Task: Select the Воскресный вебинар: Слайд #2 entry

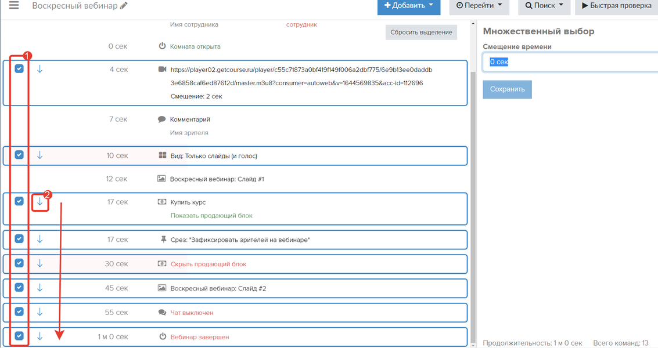Action: pyautogui.click(x=218, y=288)
